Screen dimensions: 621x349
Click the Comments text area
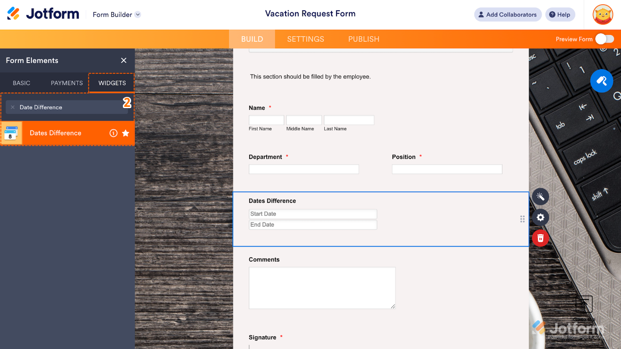(x=322, y=288)
